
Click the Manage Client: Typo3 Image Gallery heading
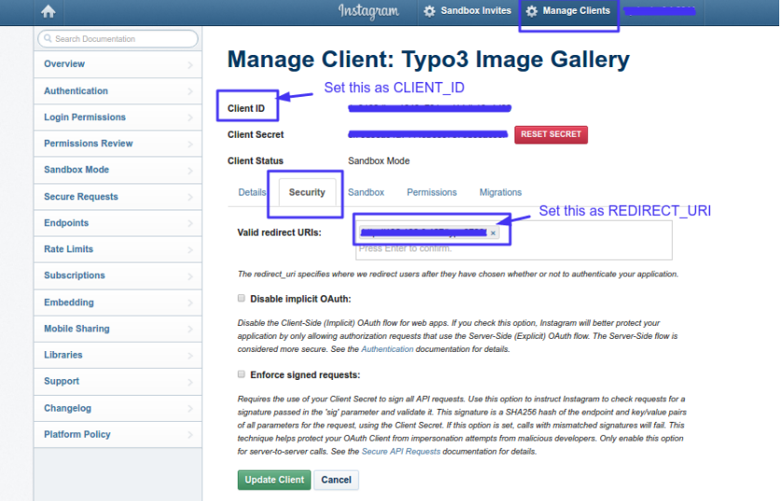429,60
